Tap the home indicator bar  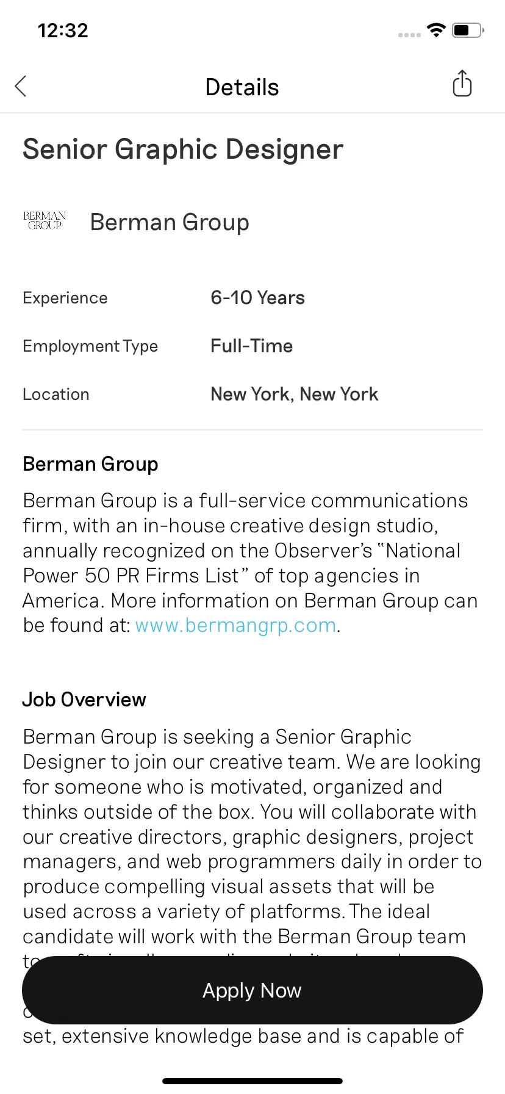coord(253,1081)
